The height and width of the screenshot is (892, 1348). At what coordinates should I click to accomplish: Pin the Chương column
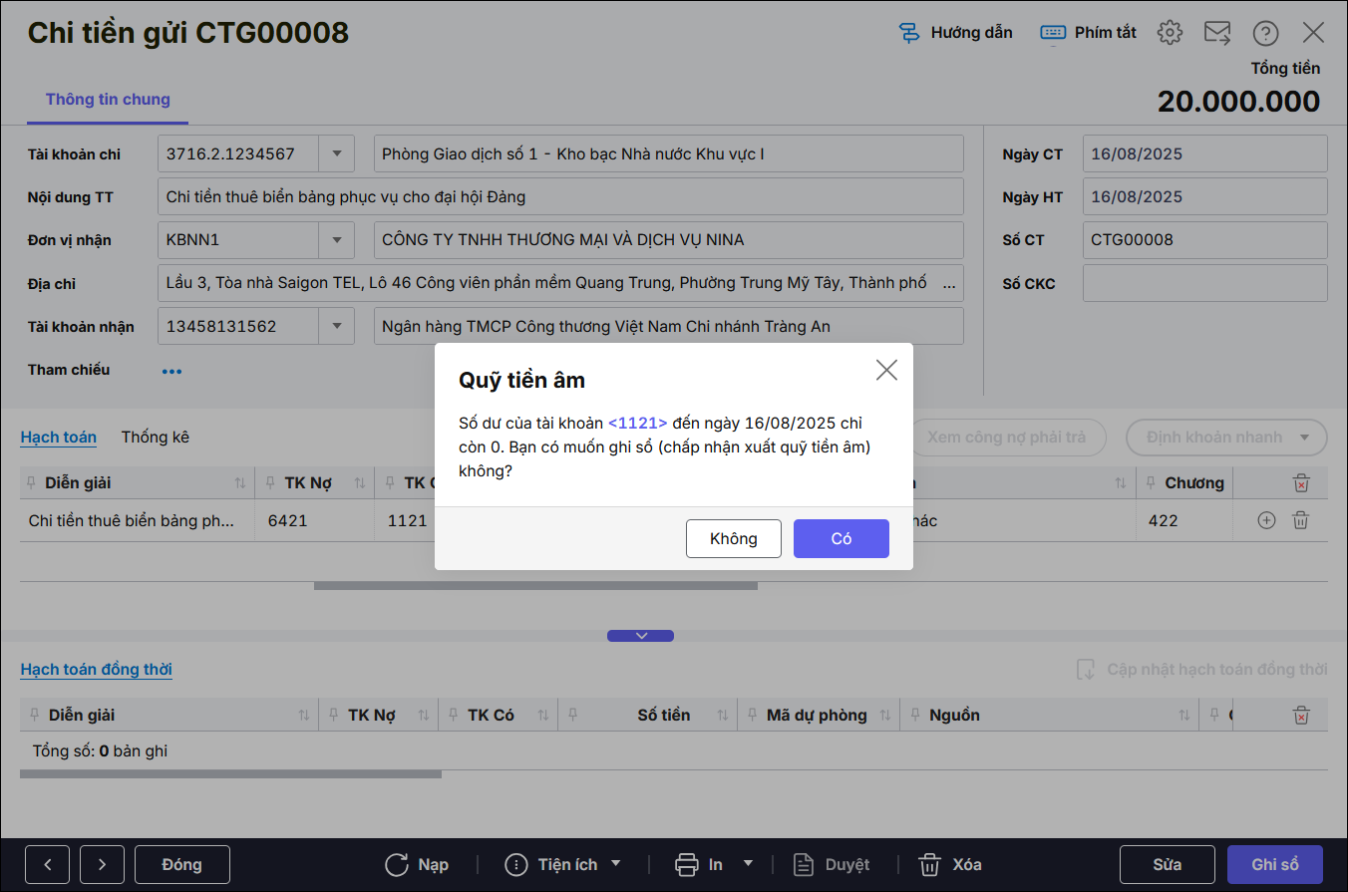point(1152,483)
